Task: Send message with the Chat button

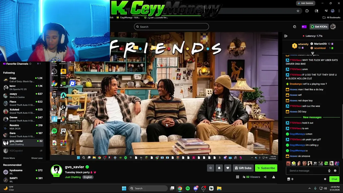Action: [x=334, y=179]
